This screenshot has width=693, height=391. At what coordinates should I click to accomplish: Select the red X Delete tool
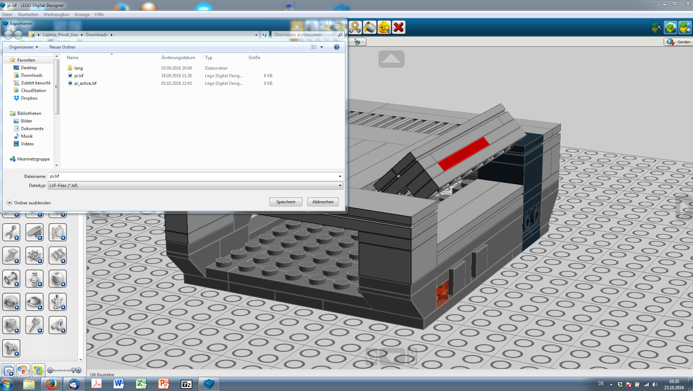399,27
